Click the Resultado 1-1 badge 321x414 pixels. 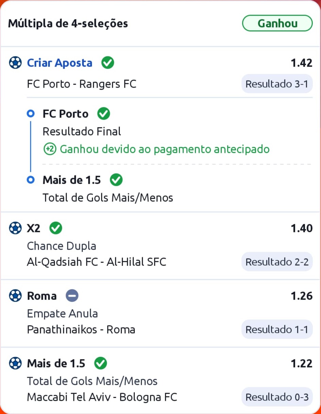pos(277,329)
